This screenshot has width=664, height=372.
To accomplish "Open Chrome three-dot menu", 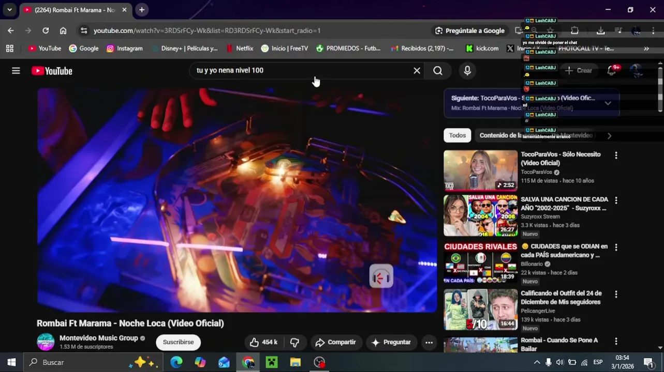I will point(653,30).
